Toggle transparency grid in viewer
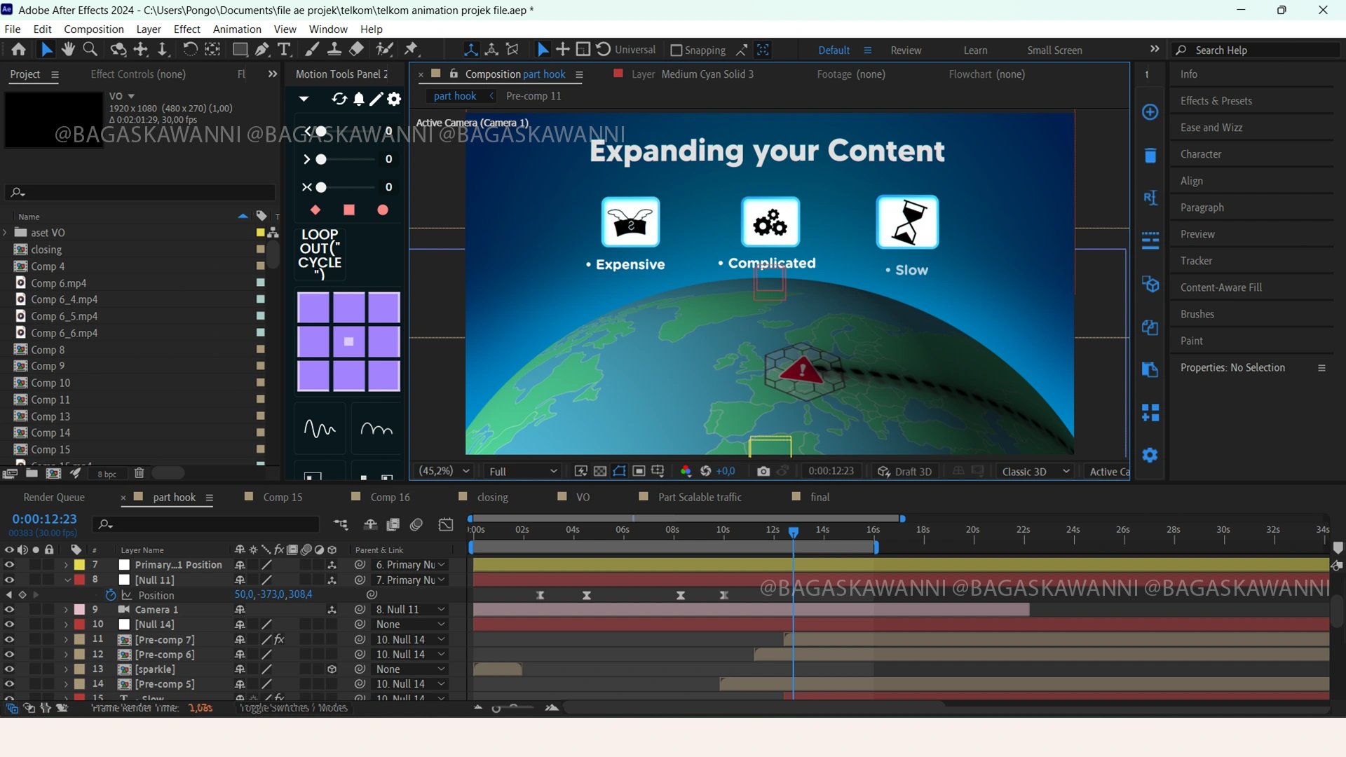1346x757 pixels. (600, 472)
